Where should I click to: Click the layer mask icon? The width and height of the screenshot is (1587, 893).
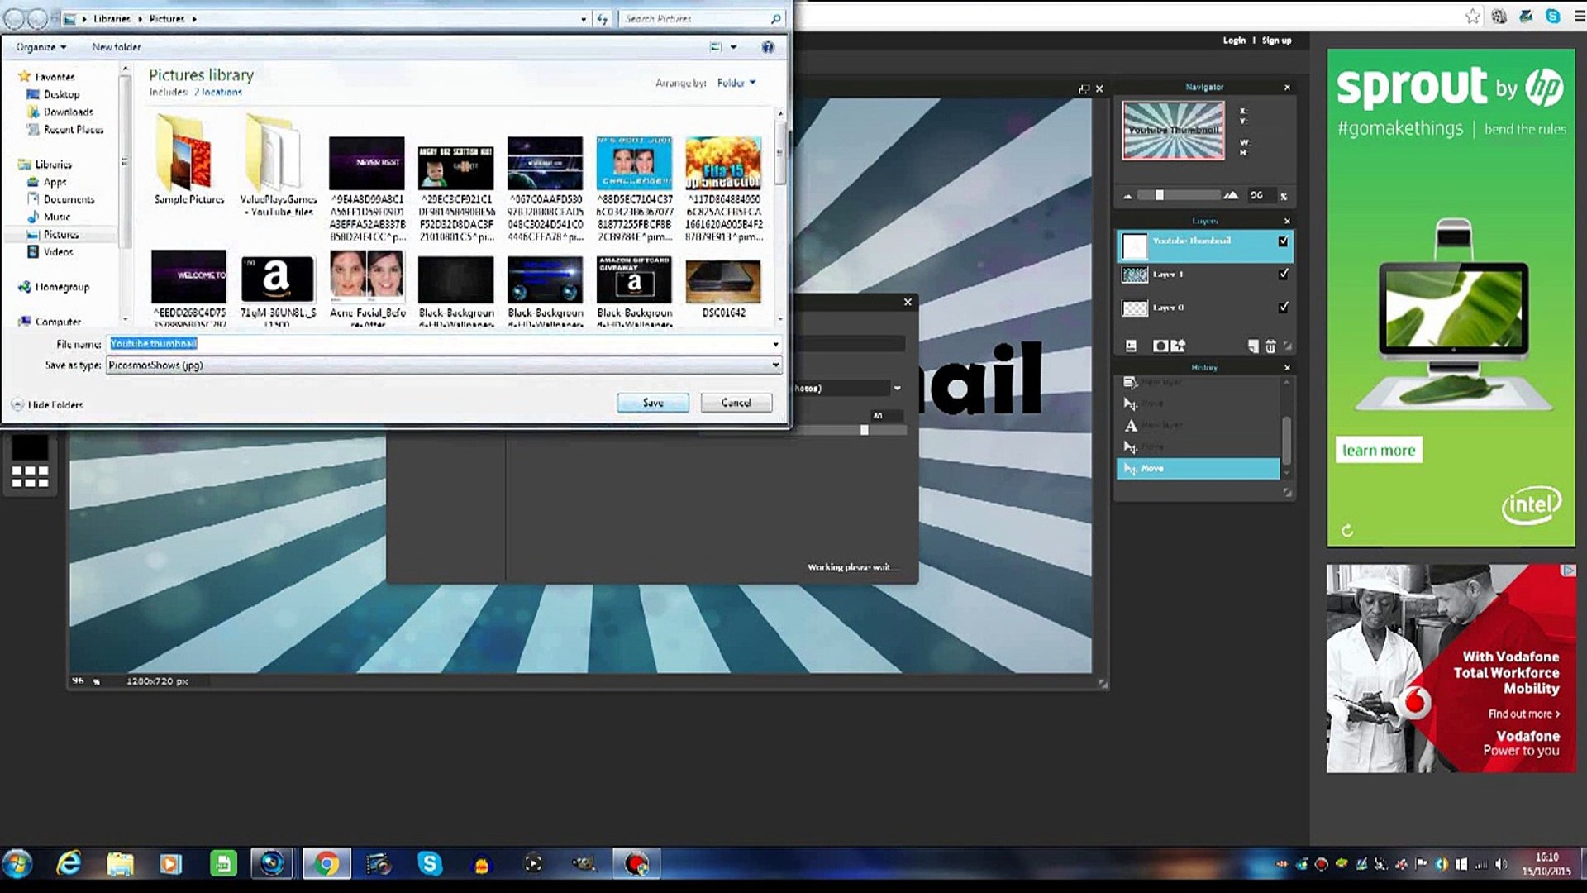tap(1160, 346)
